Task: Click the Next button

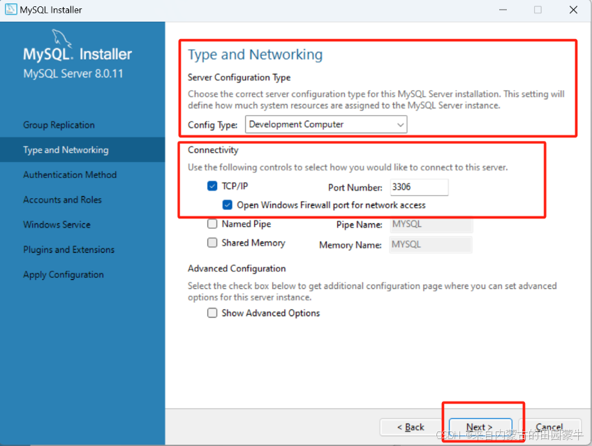Action: click(x=480, y=427)
